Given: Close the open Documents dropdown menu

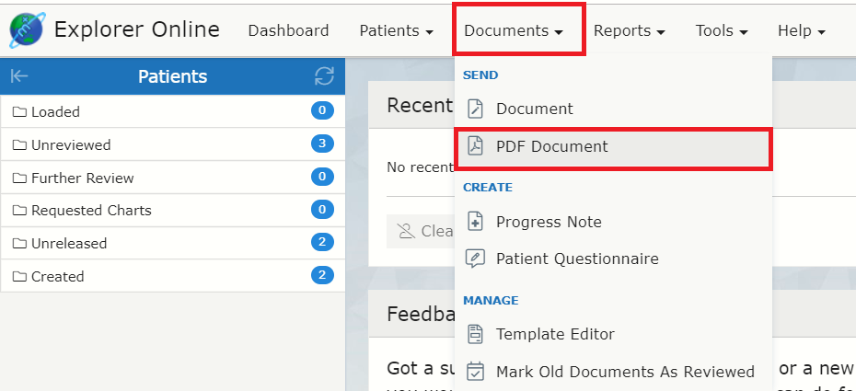Looking at the screenshot, I should point(514,30).
